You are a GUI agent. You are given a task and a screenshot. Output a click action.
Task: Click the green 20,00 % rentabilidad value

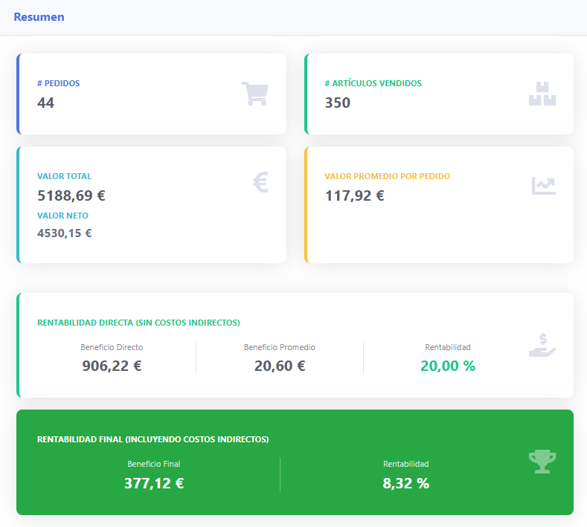click(x=447, y=366)
